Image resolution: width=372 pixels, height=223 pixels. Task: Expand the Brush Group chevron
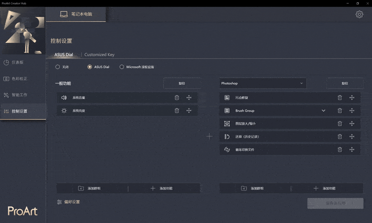(x=323, y=111)
